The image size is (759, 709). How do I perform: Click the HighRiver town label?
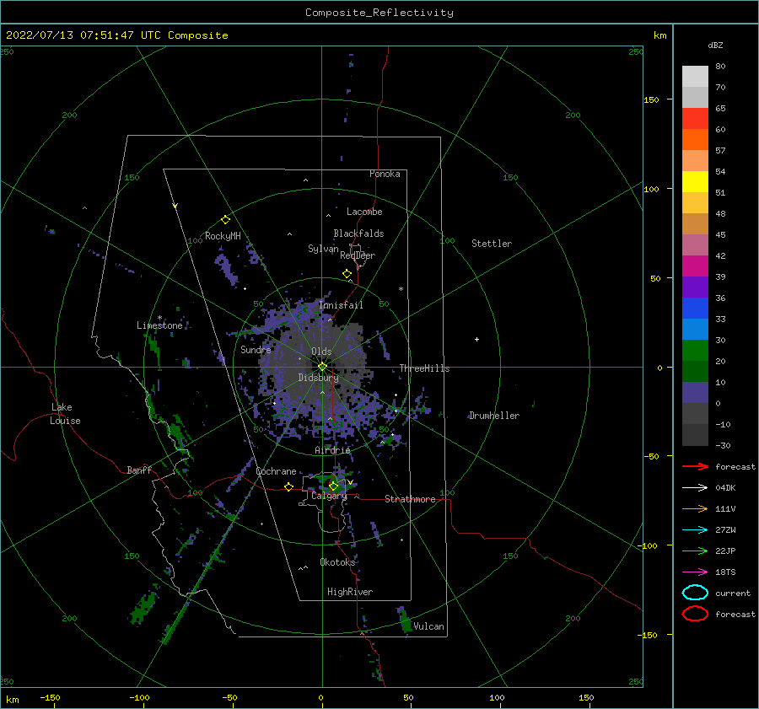point(350,592)
